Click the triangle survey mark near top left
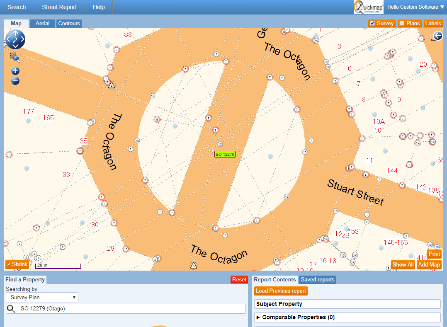The width and height of the screenshot is (447, 327). (112, 85)
